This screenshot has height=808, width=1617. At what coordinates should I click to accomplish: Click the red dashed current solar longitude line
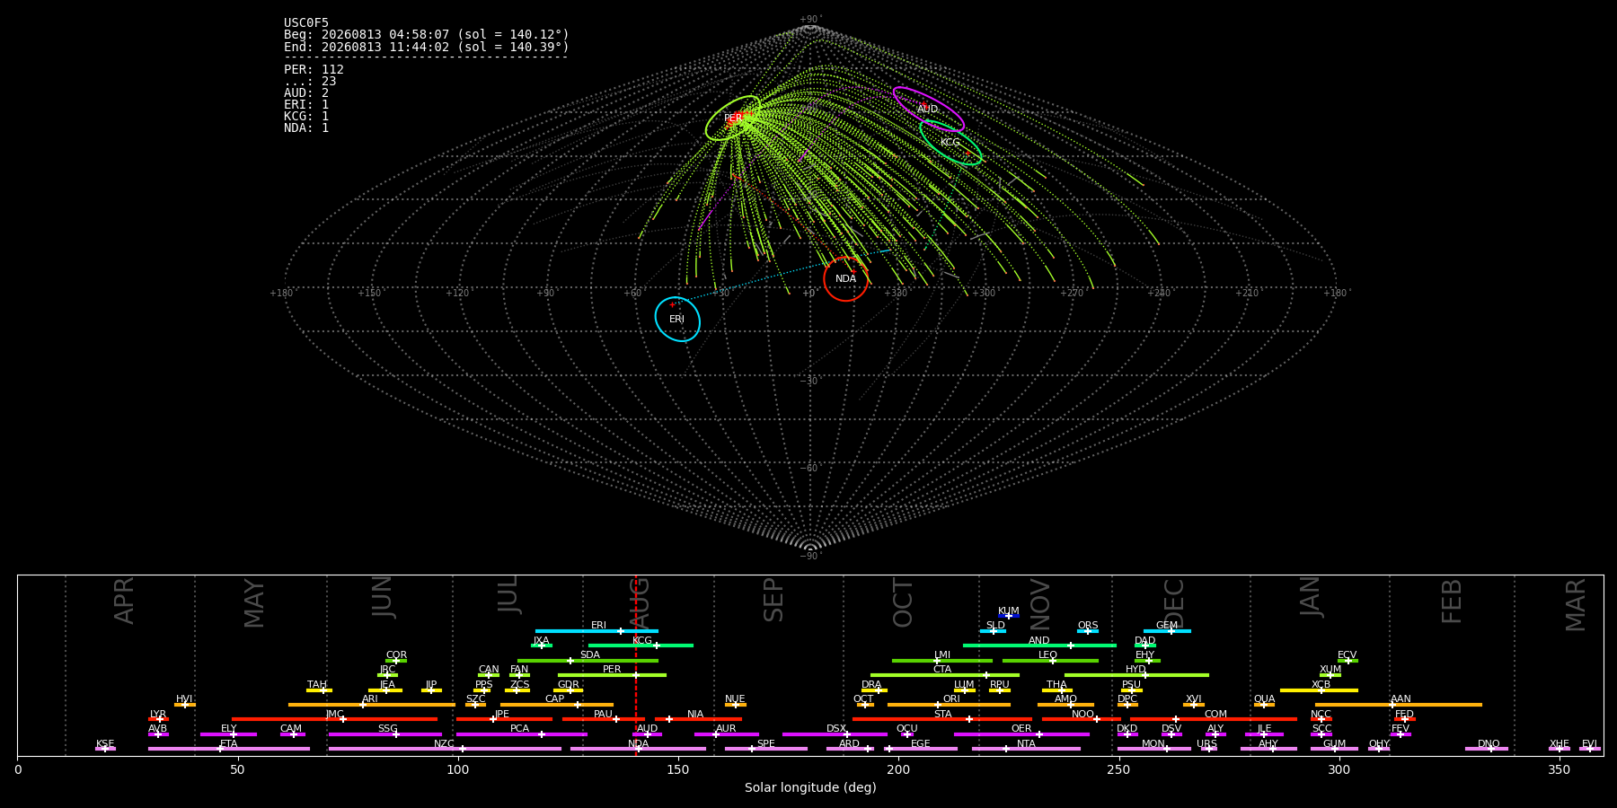636,665
